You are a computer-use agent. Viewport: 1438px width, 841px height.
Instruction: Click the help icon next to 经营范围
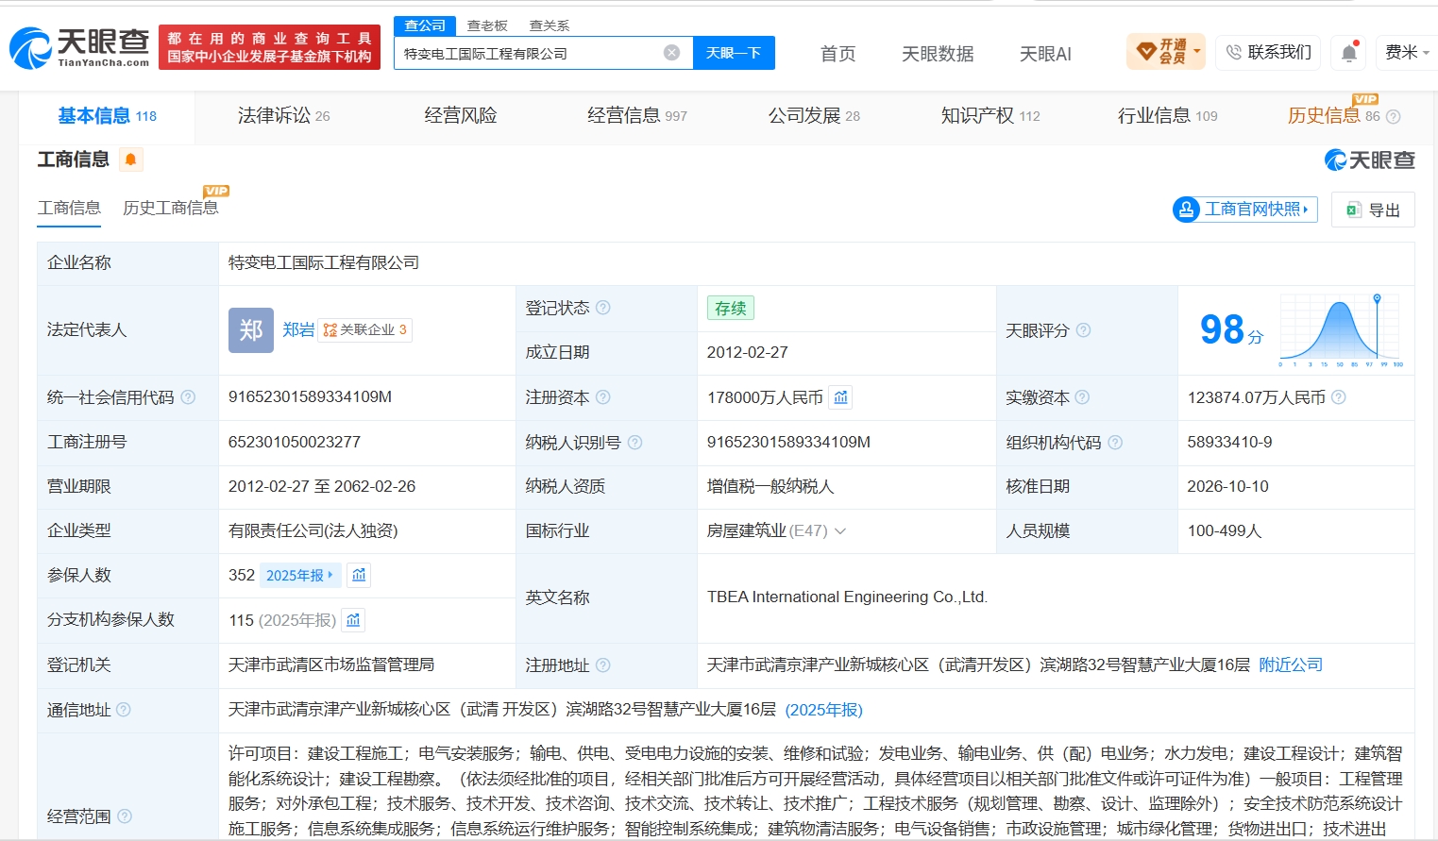(x=125, y=816)
